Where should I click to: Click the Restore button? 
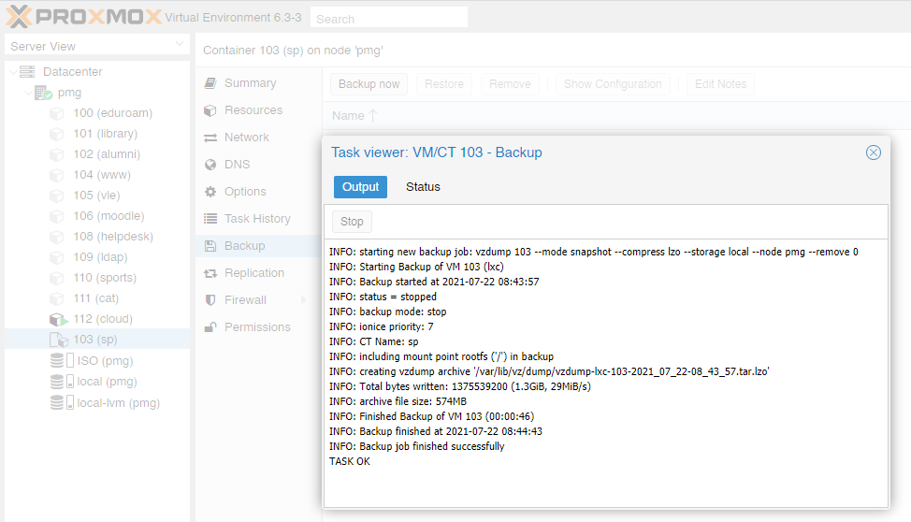(x=444, y=84)
